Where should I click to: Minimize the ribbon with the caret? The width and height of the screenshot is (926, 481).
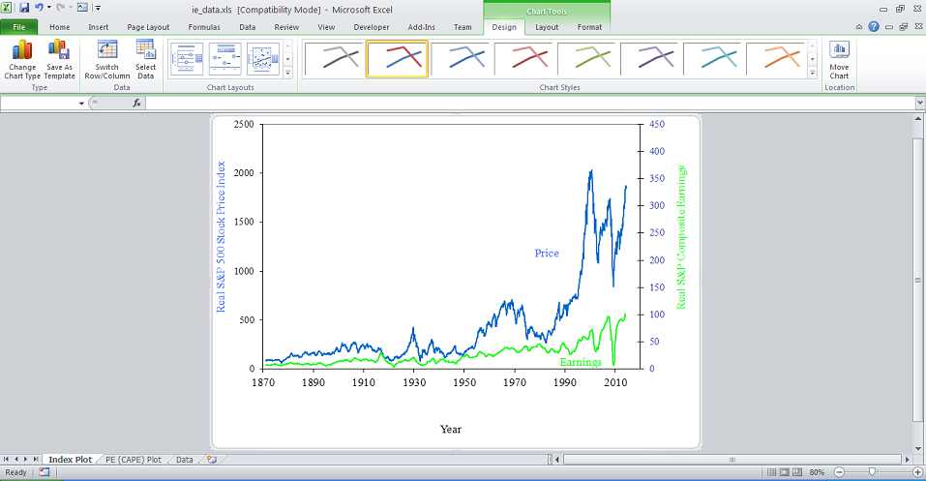858,27
